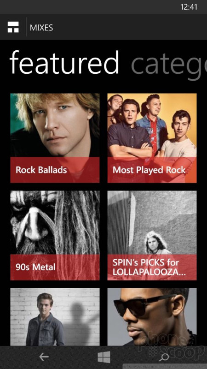Screen dimensions: 207x369
Task: Select the featured tab heading
Action: 64,62
